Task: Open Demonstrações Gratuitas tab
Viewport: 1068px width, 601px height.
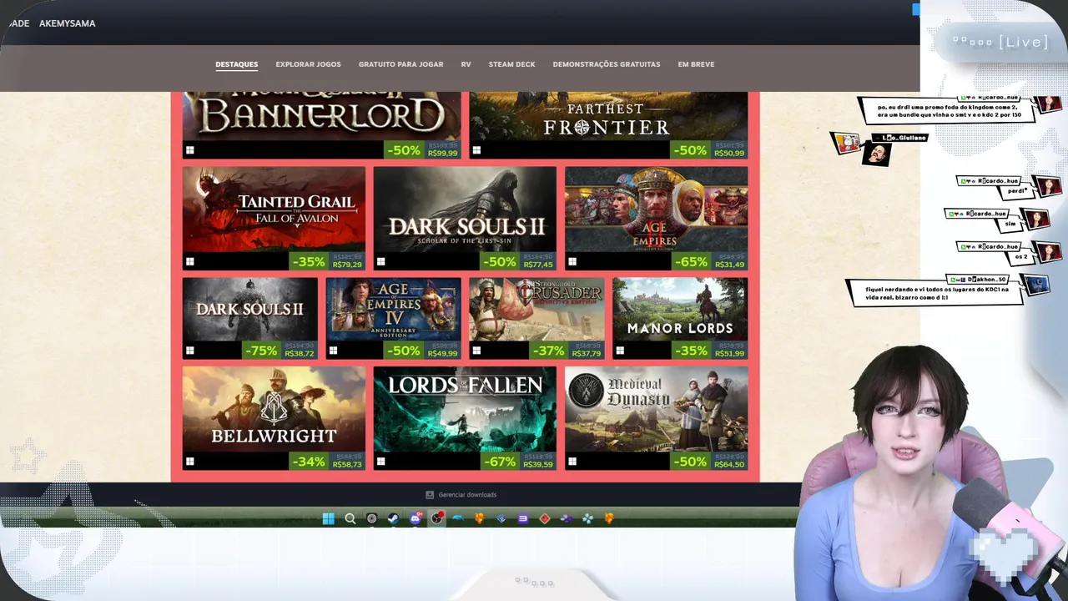Action: pos(607,64)
